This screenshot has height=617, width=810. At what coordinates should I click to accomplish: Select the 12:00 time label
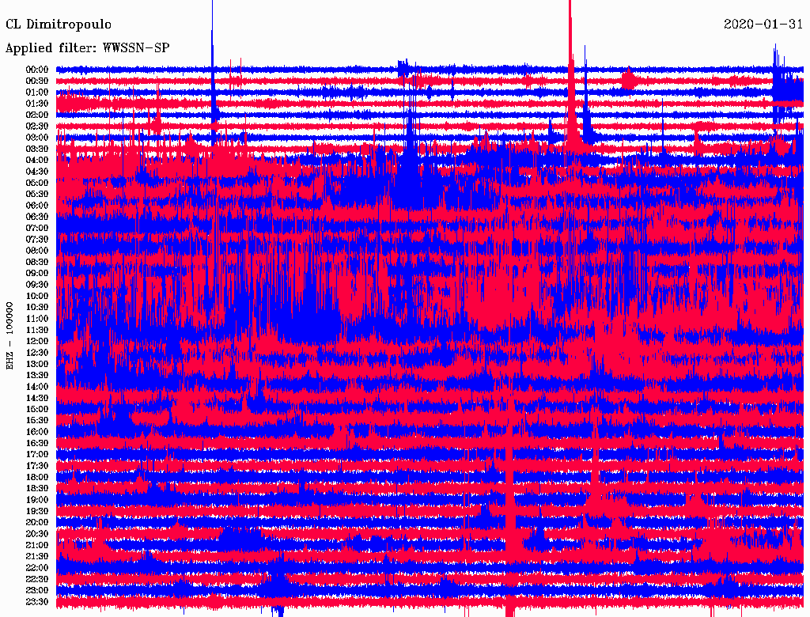pos(37,341)
